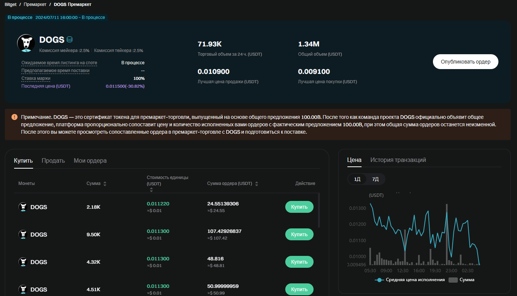The height and width of the screenshot is (296, 517).
Task: Sort by Стоимость единицы (USDT) arrows
Action: pos(151,190)
